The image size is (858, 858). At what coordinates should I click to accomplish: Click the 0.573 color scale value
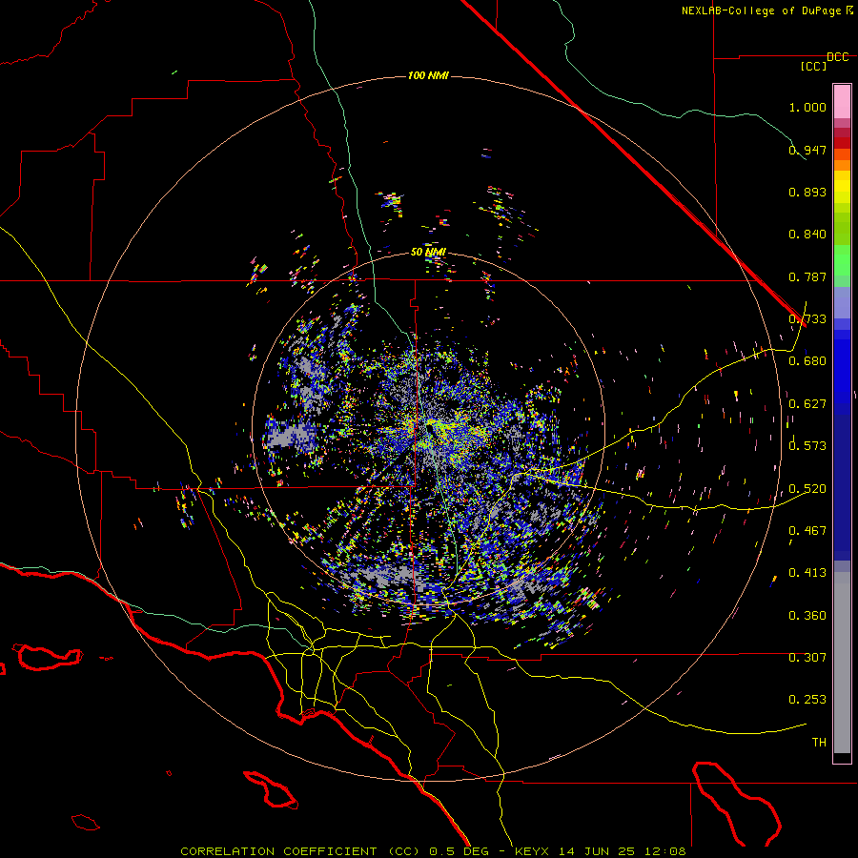(x=807, y=446)
